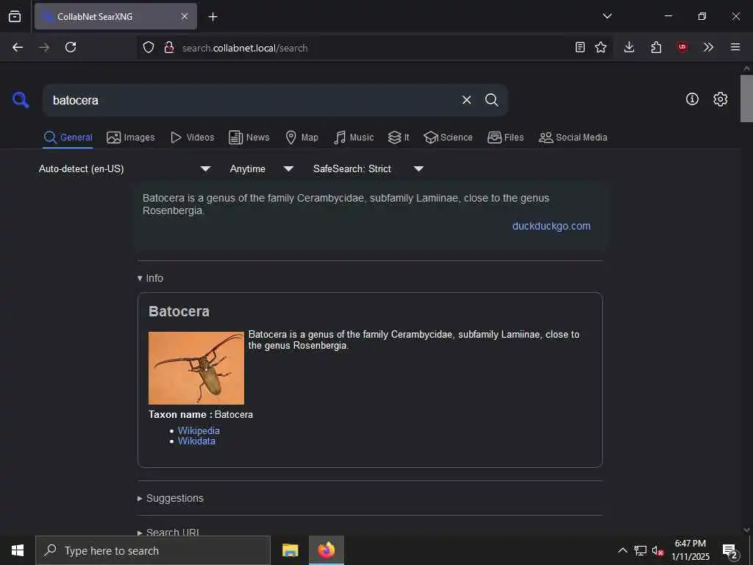The height and width of the screenshot is (565, 753).
Task: Reload the current page
Action: point(71,47)
